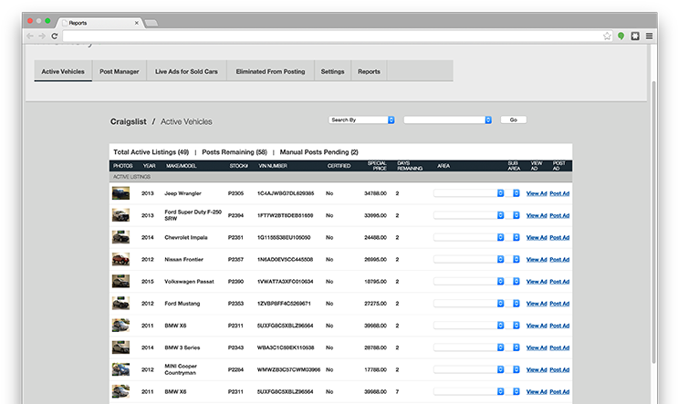Screen dimensions: 678x404
Task: Open the Area dropdown for Nissan Frontier
Action: 469,259
